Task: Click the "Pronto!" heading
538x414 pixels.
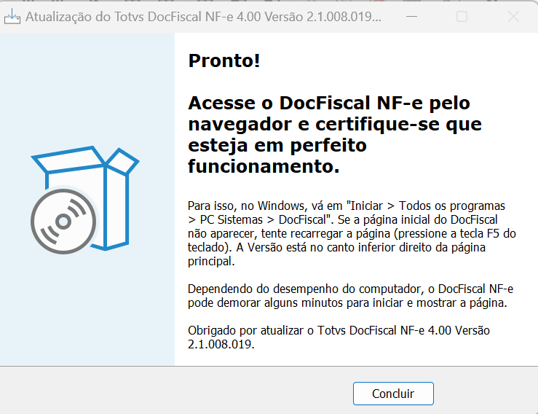Action: click(224, 60)
